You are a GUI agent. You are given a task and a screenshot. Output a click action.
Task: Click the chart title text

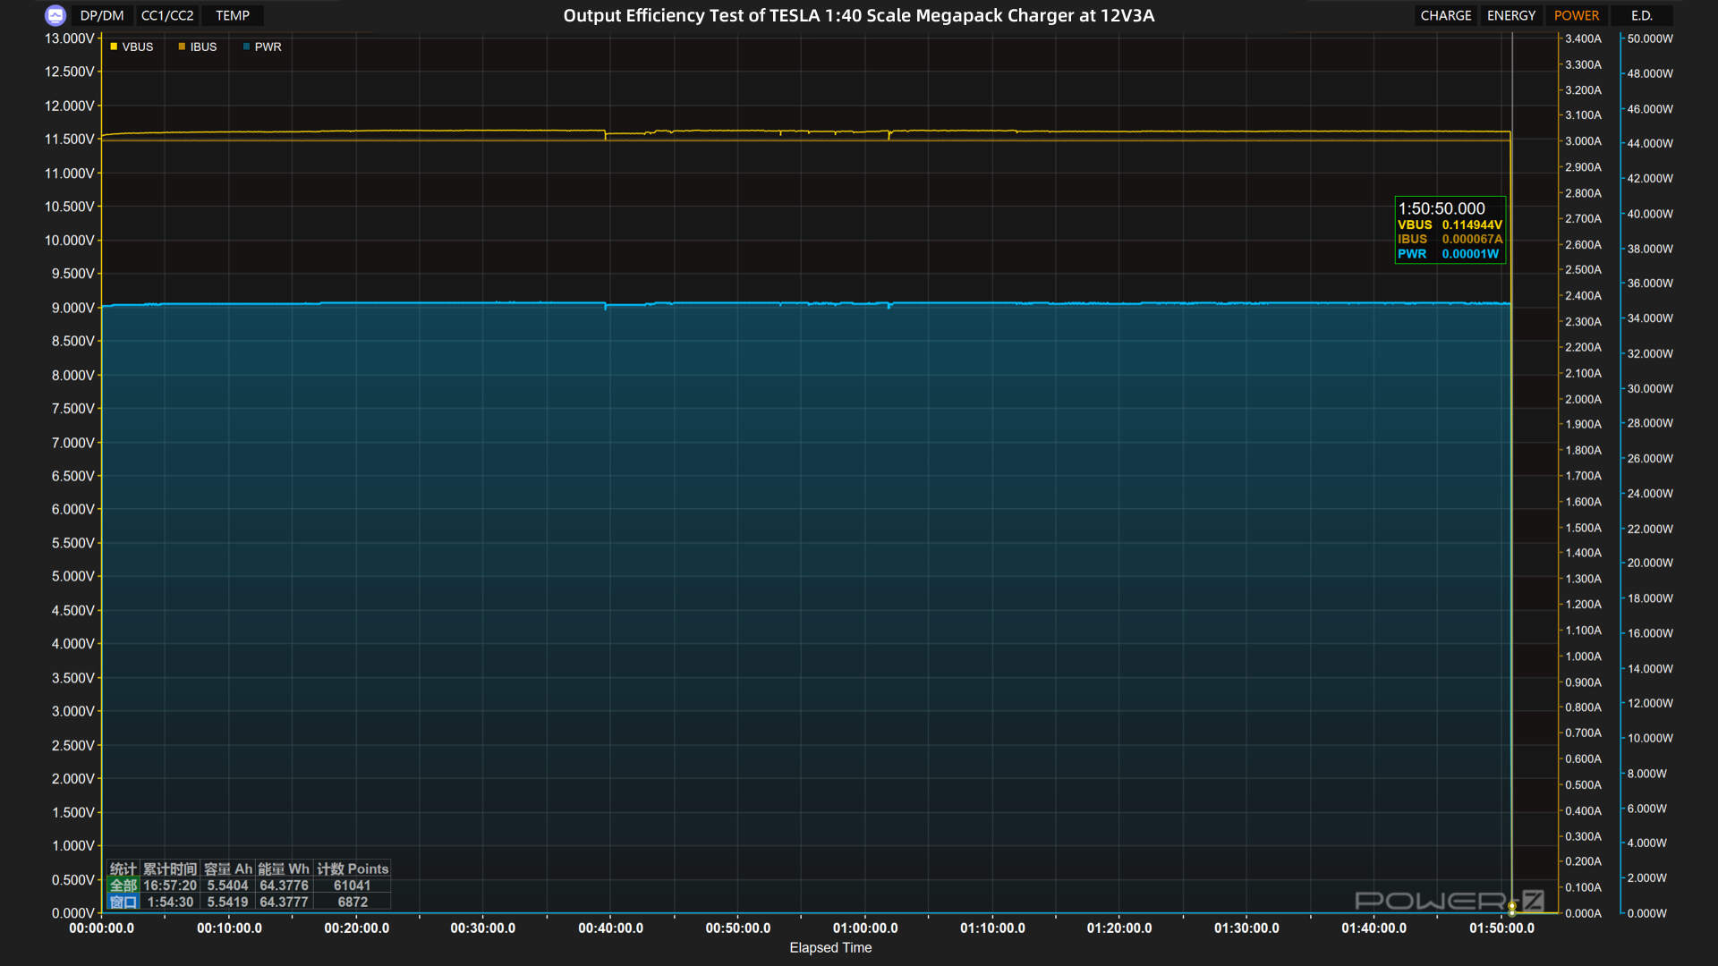858,15
